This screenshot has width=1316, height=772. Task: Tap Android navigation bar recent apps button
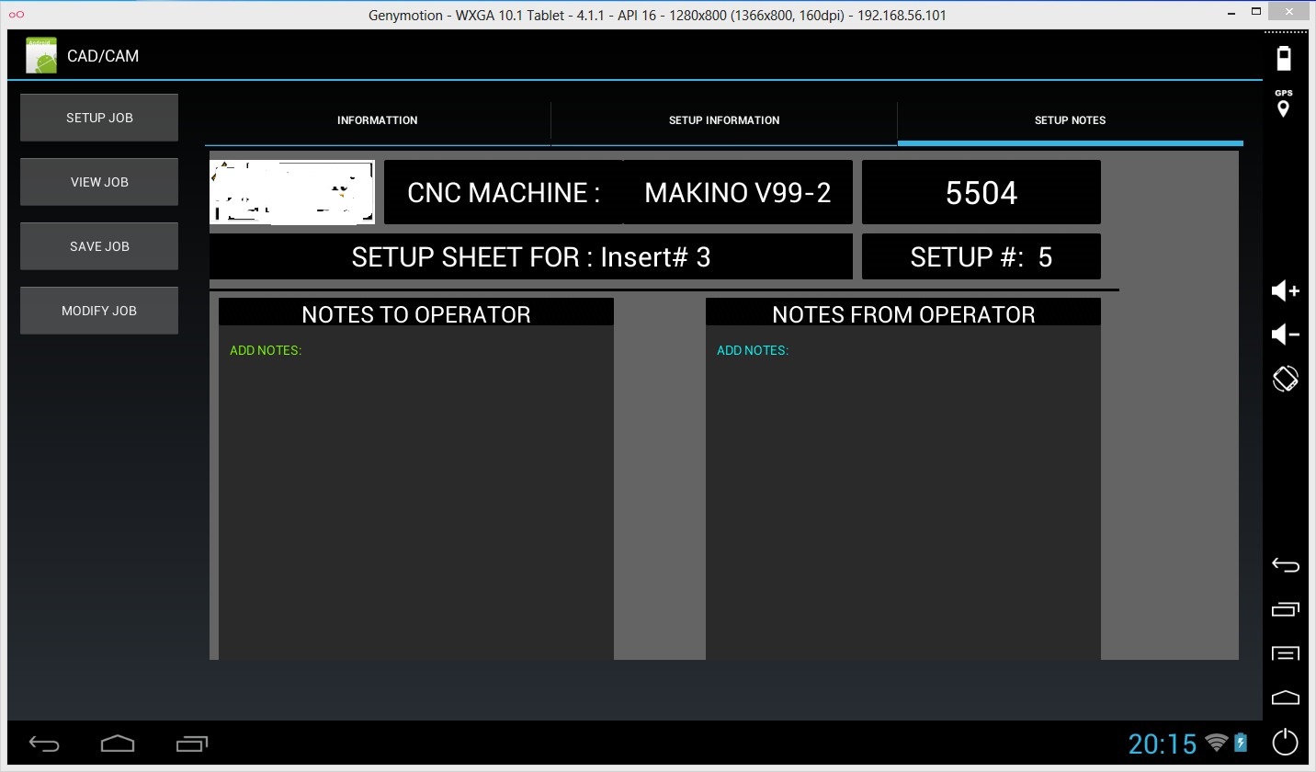[x=191, y=744]
